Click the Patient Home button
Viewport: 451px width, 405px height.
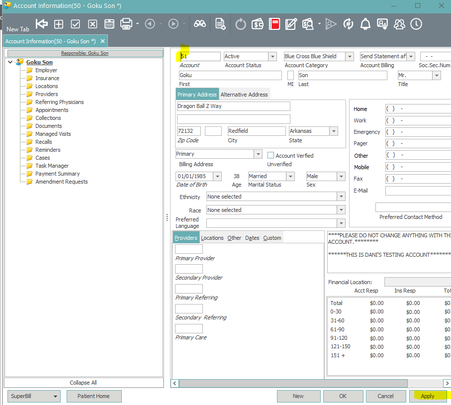pos(93,396)
